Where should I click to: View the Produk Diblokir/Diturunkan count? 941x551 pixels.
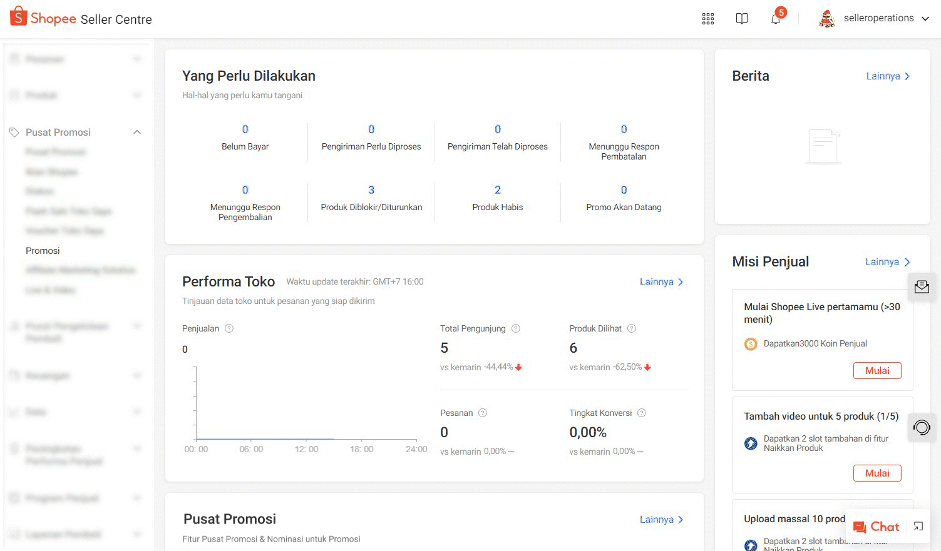(371, 190)
